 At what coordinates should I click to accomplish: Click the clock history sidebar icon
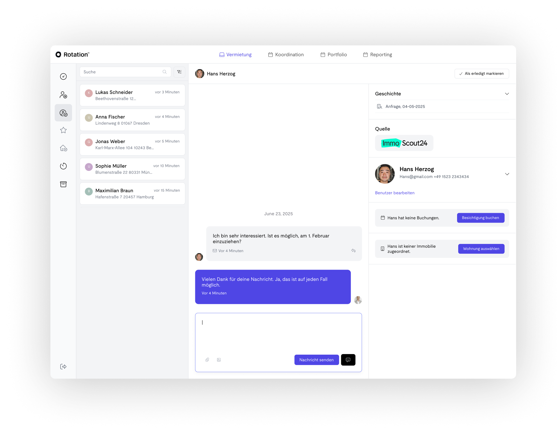pyautogui.click(x=63, y=166)
